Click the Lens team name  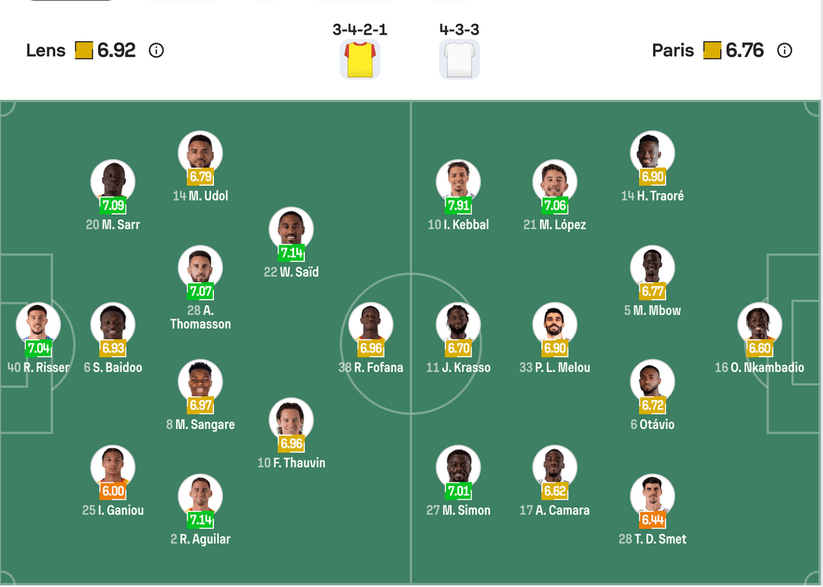tap(46, 51)
